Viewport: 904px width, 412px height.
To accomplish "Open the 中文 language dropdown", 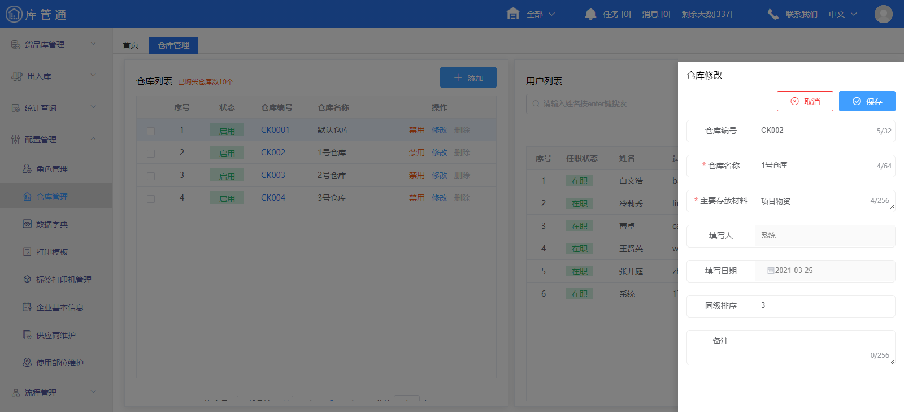I will 843,14.
